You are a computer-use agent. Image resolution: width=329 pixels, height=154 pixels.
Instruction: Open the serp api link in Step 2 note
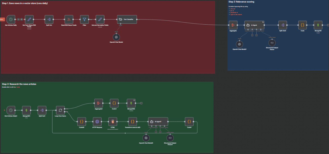(232, 8)
